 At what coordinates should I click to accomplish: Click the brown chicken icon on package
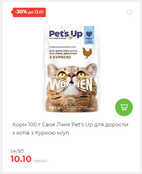87,53
